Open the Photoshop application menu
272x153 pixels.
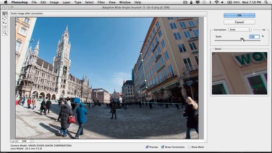pyautogui.click(x=20, y=2)
